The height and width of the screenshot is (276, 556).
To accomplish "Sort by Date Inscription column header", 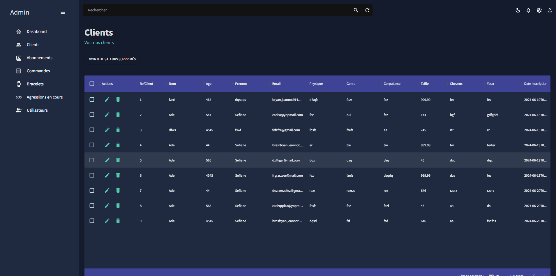I will 536,84.
